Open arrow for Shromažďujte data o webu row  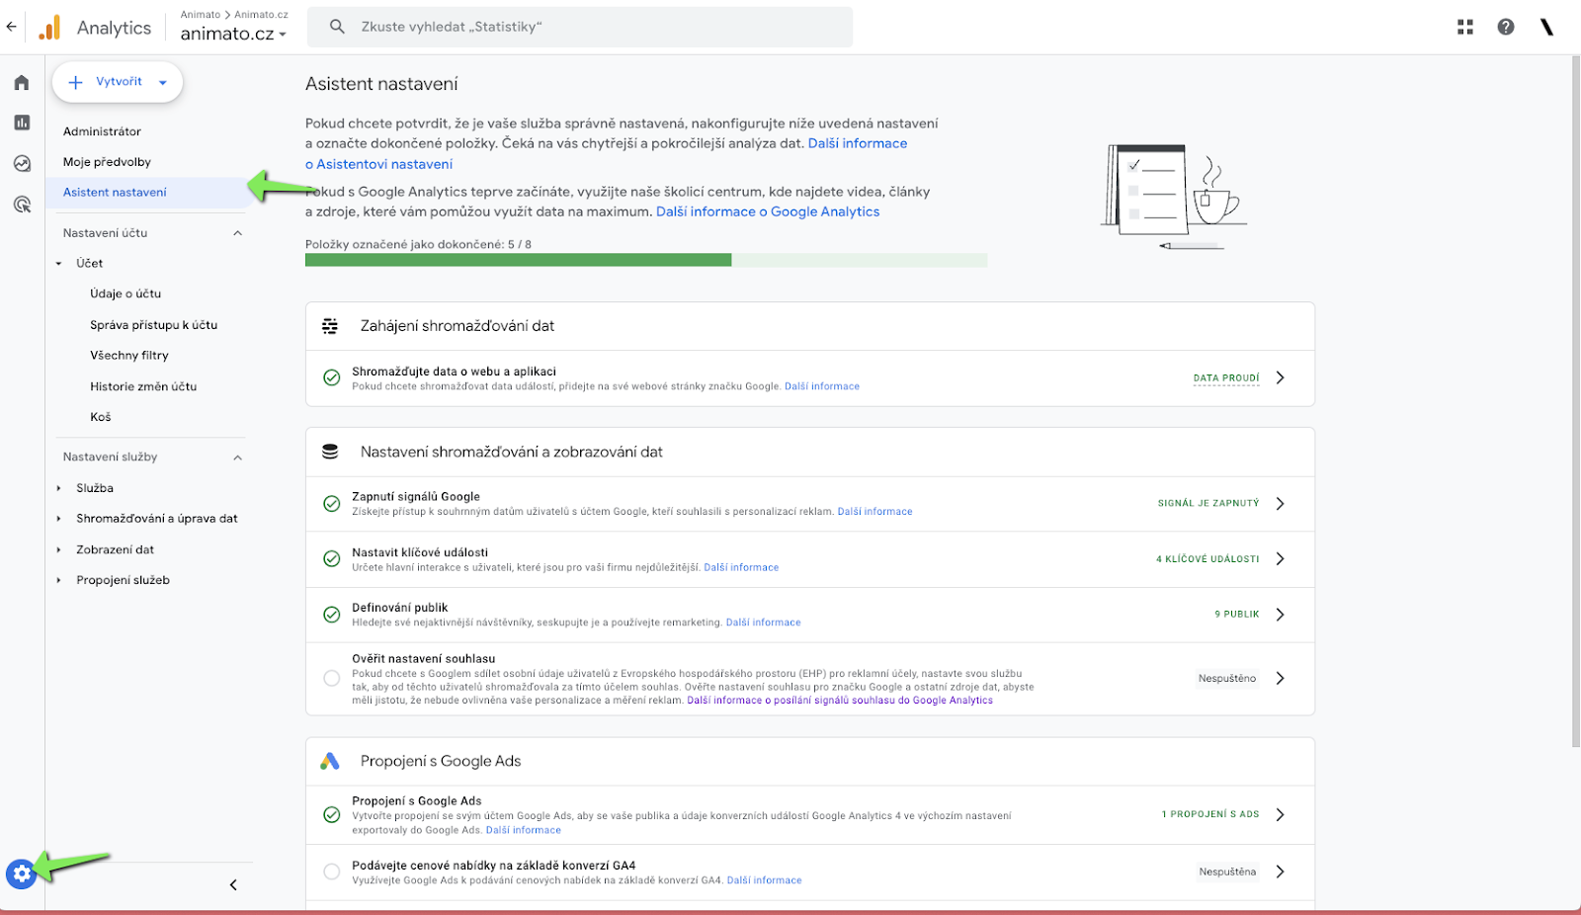tap(1281, 377)
